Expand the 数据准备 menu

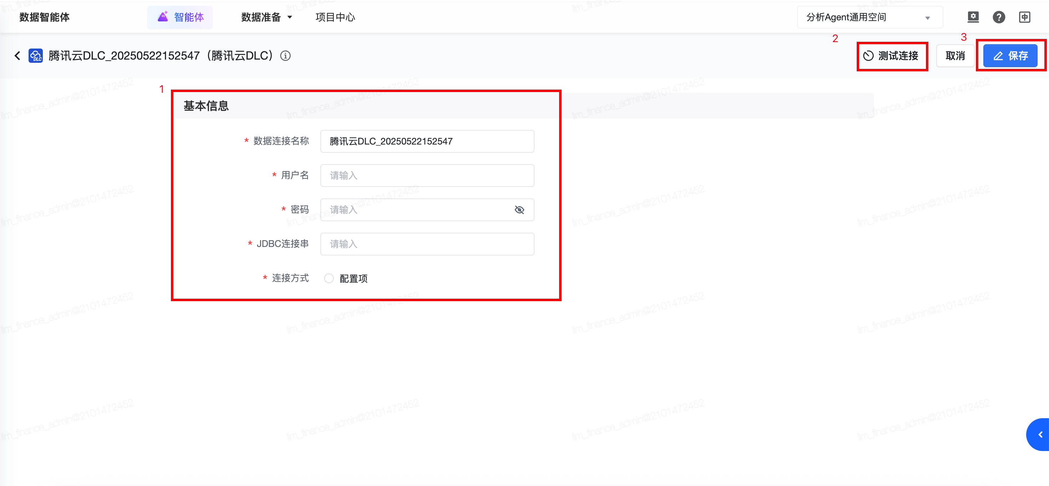[x=267, y=17]
